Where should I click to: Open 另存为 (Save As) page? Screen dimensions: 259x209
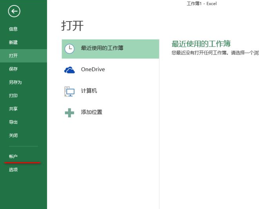15,82
